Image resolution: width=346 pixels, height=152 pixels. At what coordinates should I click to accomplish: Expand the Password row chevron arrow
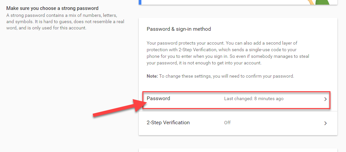click(325, 99)
